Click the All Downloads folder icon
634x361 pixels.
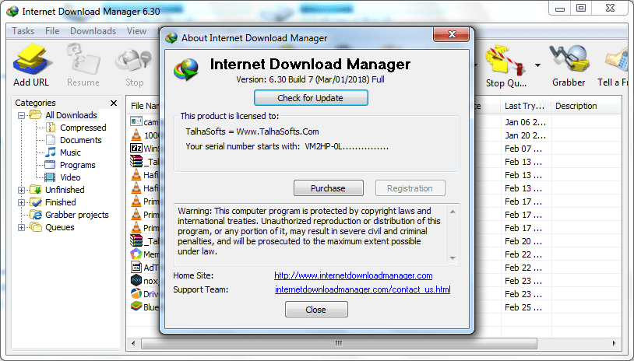36,115
